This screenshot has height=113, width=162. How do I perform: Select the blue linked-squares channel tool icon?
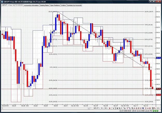point(130,108)
